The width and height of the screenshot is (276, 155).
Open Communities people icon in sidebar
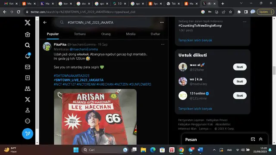(x=28, y=89)
